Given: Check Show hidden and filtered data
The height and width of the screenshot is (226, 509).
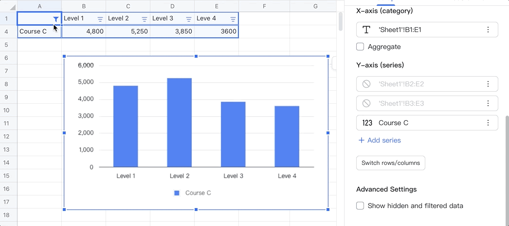Looking at the screenshot, I should point(360,206).
